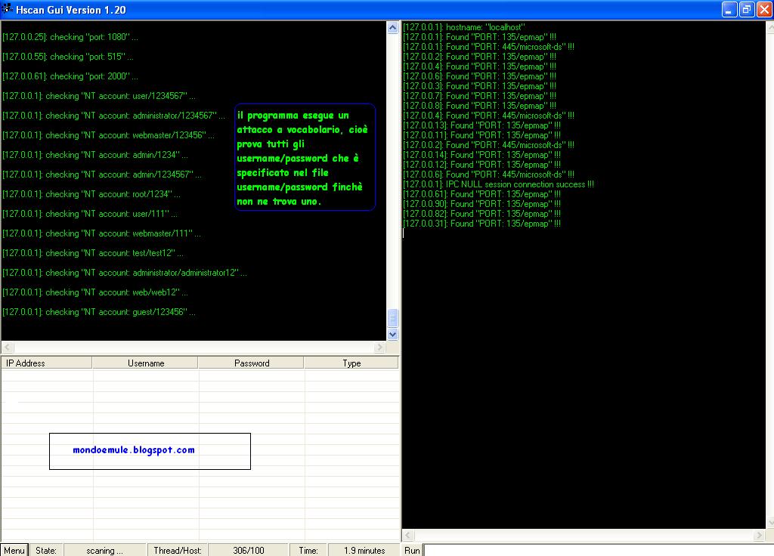Click the scan log's scroll up arrow
This screenshot has width=774, height=556.
tap(392, 28)
